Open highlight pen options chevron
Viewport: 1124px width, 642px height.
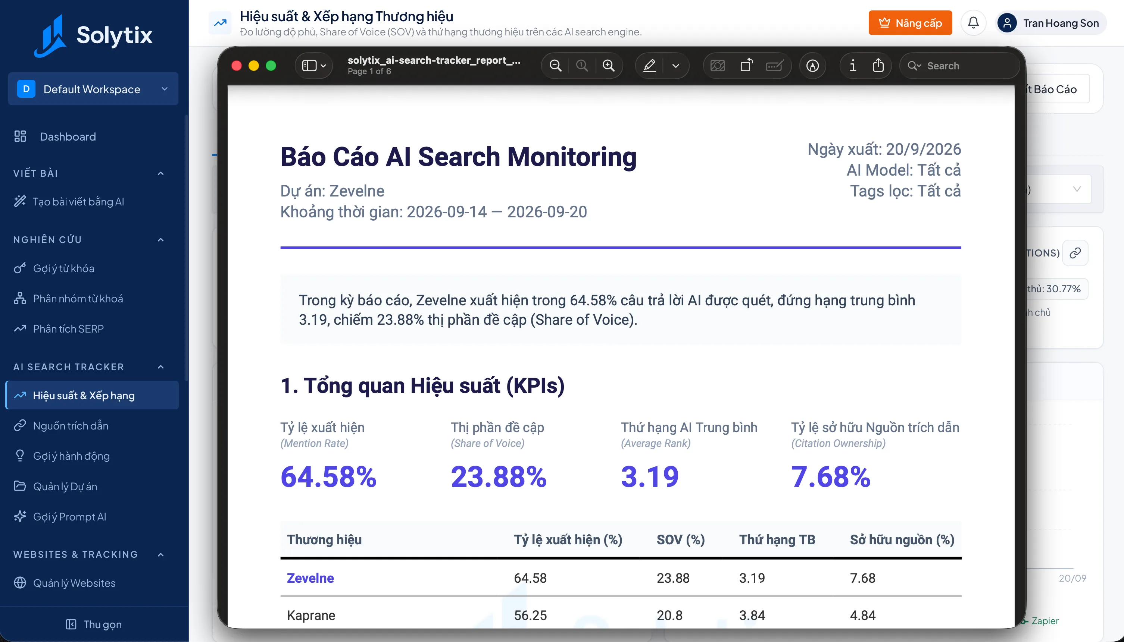point(676,66)
